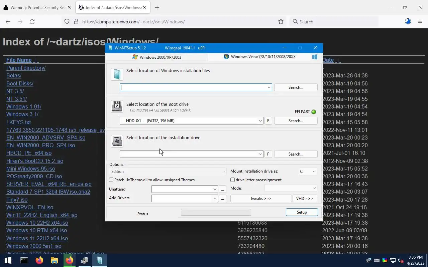This screenshot has height=267, width=428.
Task: Click the Setup button
Action: coord(302,212)
